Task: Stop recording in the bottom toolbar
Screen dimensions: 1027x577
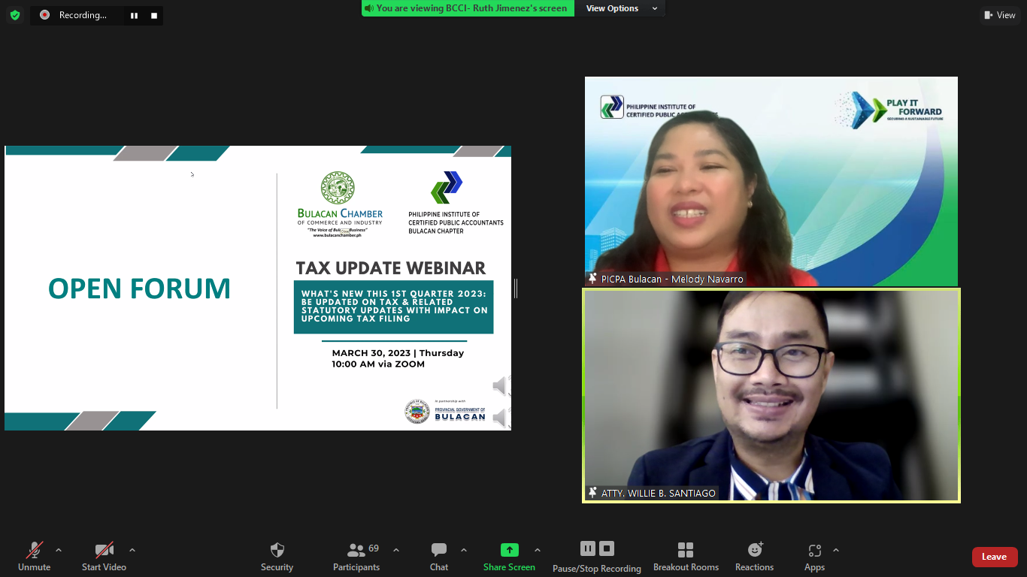Action: click(x=607, y=548)
